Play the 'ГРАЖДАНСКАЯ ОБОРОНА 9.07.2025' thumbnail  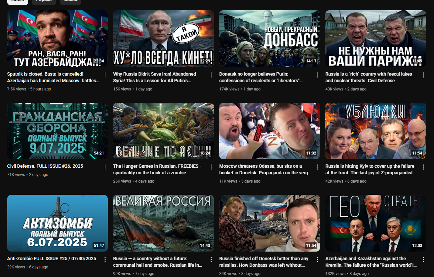(58, 131)
